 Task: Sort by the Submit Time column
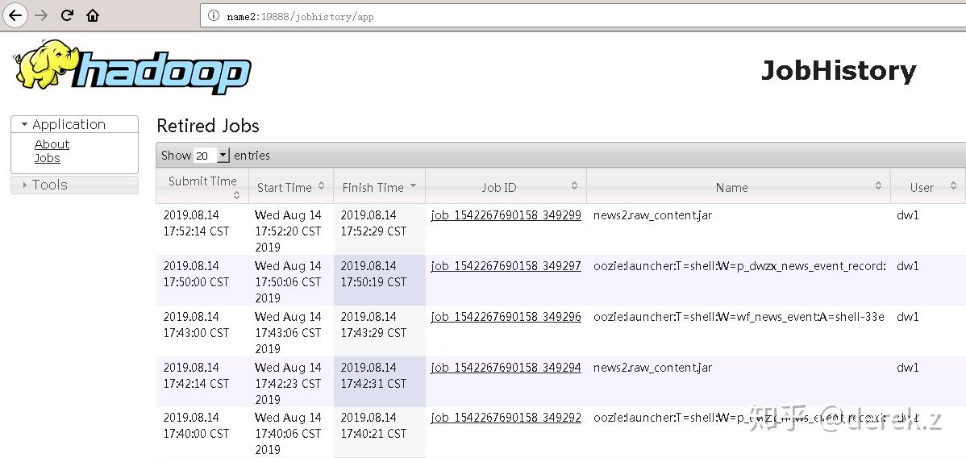(x=202, y=187)
